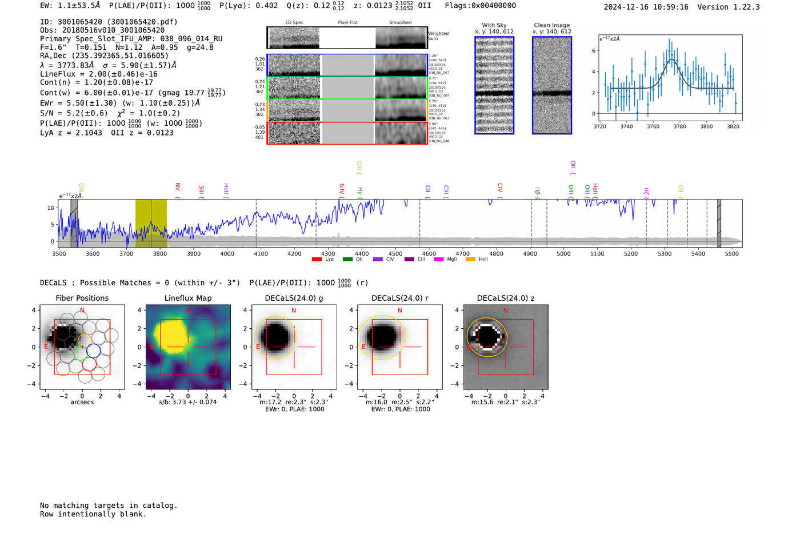Click the m:15.6 re:2.1" caption
800x545 pixels.
click(506, 402)
